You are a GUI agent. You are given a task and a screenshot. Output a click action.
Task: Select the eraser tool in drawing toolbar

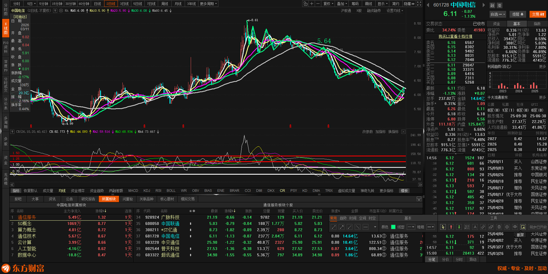(x=491, y=227)
